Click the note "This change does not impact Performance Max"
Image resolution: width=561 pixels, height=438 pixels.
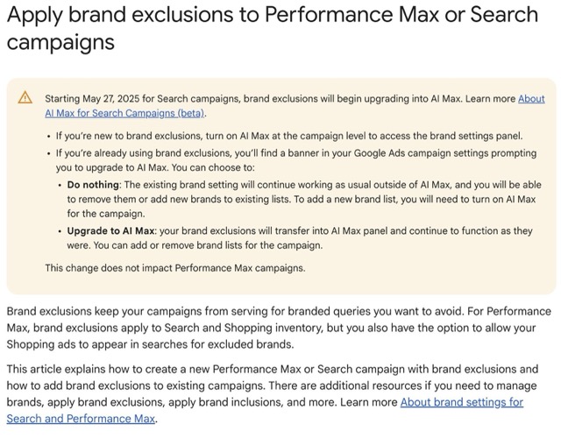pos(175,268)
